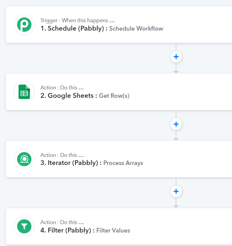Screen dimensions: 232x246
Task: Open step 1 Schedule (Pabbly) title
Action: 74,28
